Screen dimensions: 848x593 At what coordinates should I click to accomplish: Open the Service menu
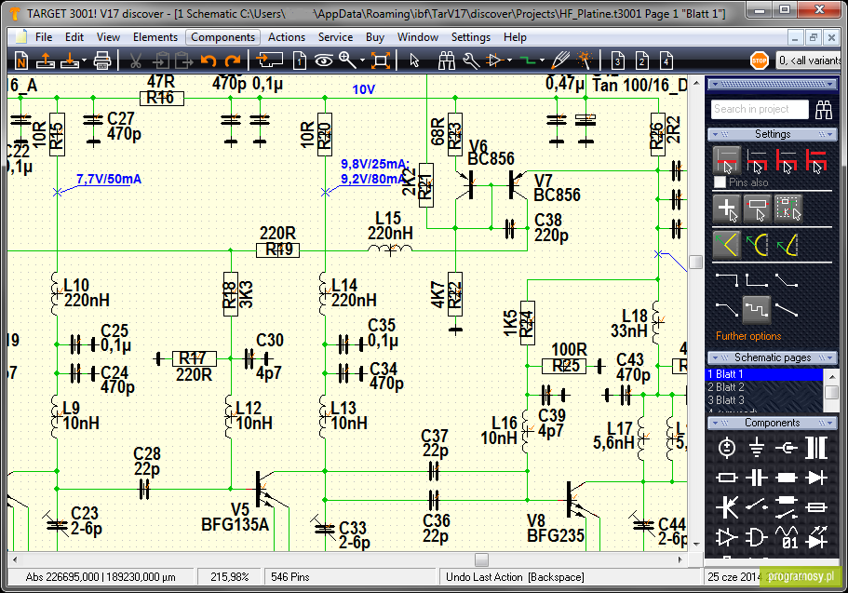335,37
